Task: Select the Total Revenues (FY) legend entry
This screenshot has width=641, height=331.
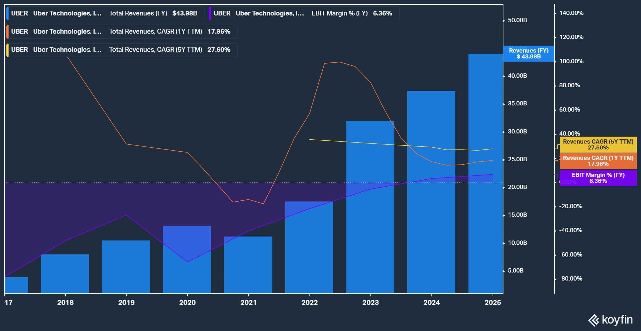Action: pyautogui.click(x=105, y=13)
